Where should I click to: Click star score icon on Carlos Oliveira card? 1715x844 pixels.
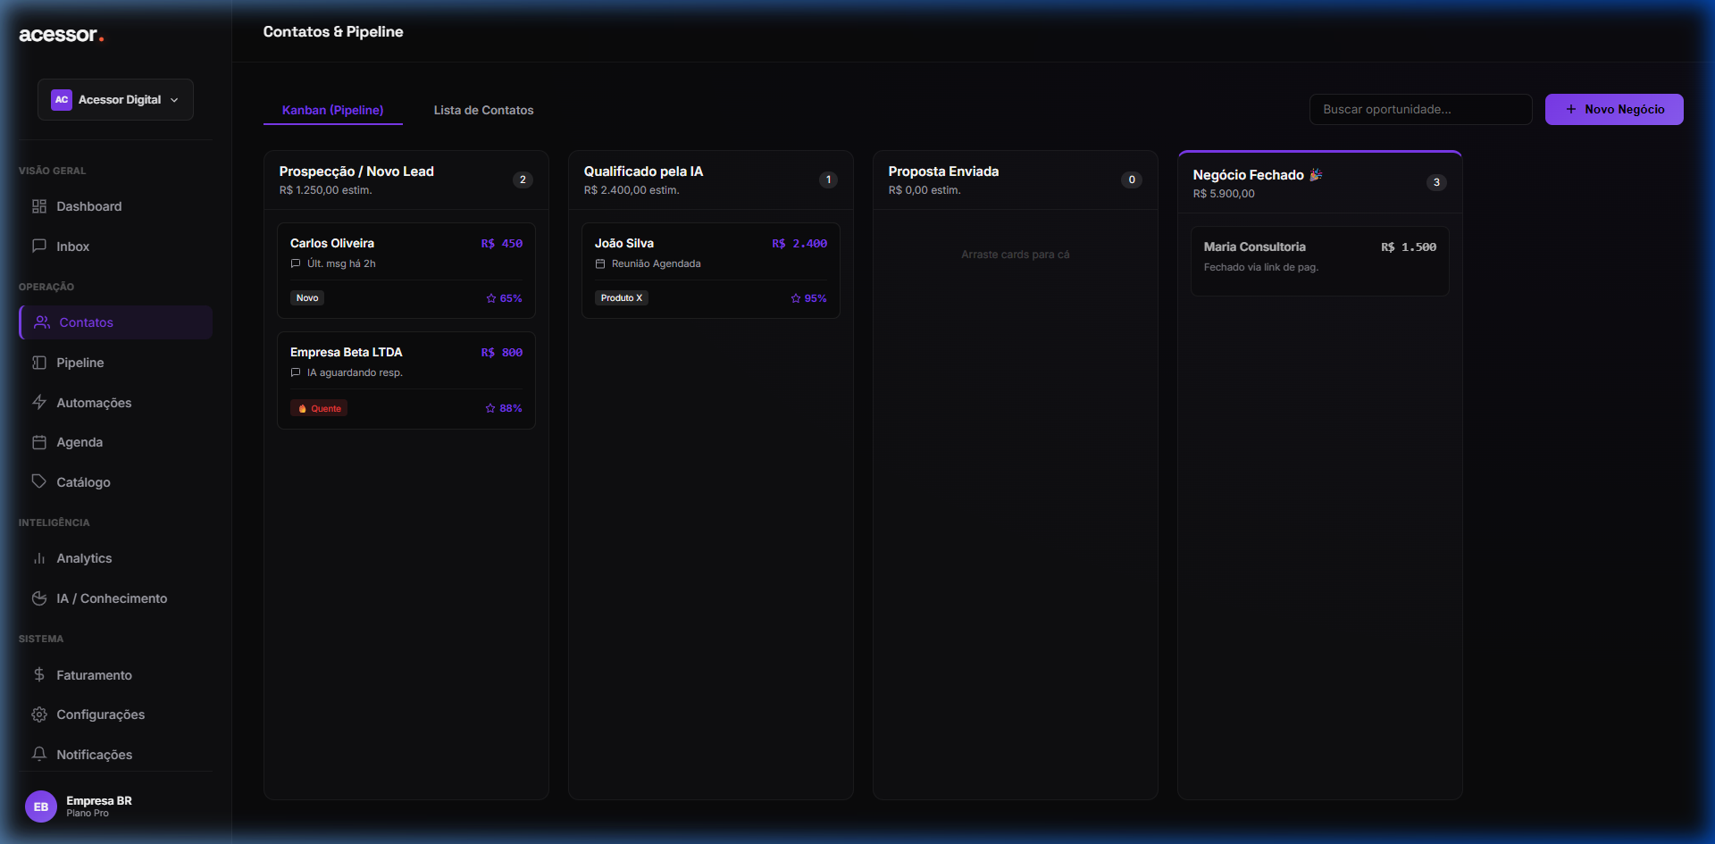[491, 298]
